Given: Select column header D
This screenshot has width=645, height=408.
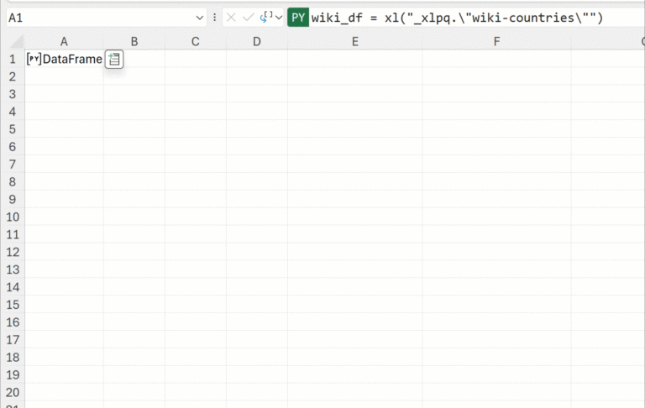Looking at the screenshot, I should point(257,41).
